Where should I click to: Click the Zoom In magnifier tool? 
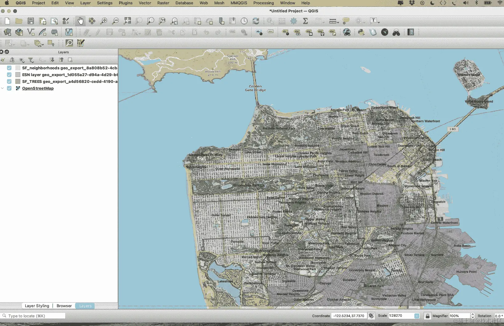coord(104,21)
